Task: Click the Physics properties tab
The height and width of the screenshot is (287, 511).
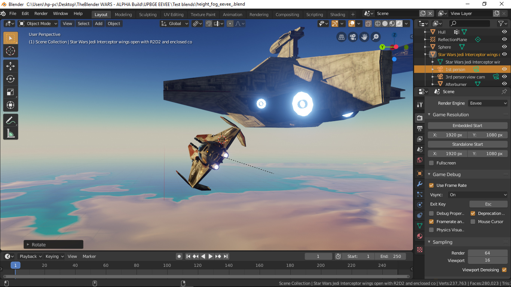Action: point(419,204)
